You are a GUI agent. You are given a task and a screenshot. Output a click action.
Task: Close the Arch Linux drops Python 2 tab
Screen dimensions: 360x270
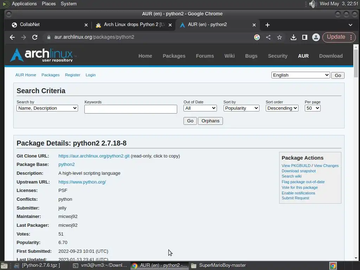click(x=170, y=25)
